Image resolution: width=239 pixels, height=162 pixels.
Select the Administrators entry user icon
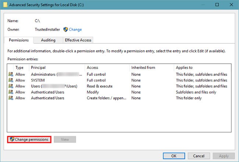click(10, 74)
